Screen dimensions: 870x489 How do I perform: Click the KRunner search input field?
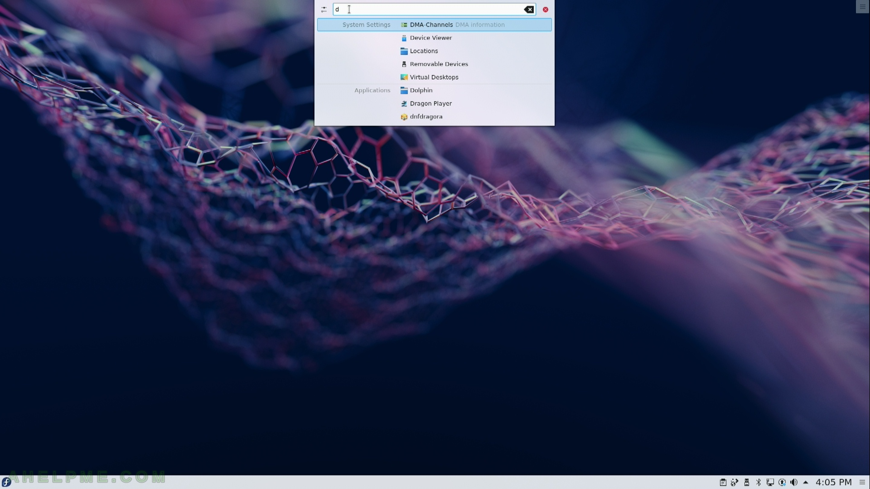434,10
